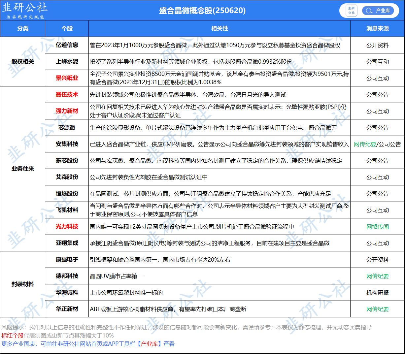Viewport: 405px width, 354px height.
Task: Click green 网传纪要 source for 德邦科技
Action: point(378,276)
